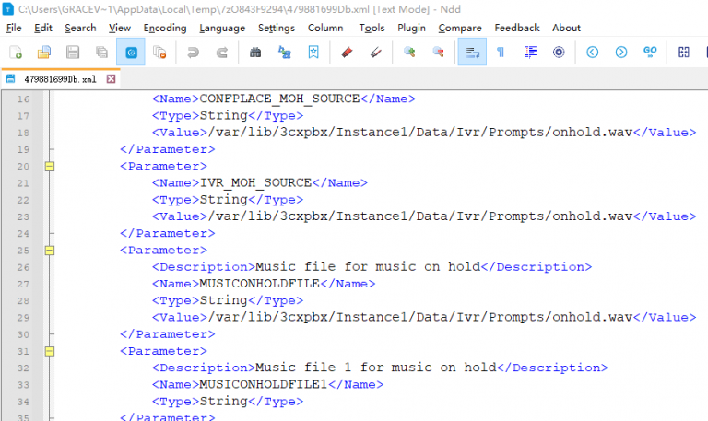Click the go-to-previous left arrow button
This screenshot has width=708, height=421.
(x=592, y=53)
